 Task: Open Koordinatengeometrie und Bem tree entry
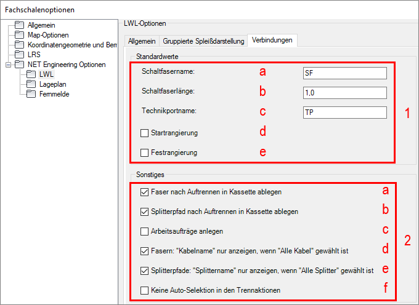coord(72,45)
